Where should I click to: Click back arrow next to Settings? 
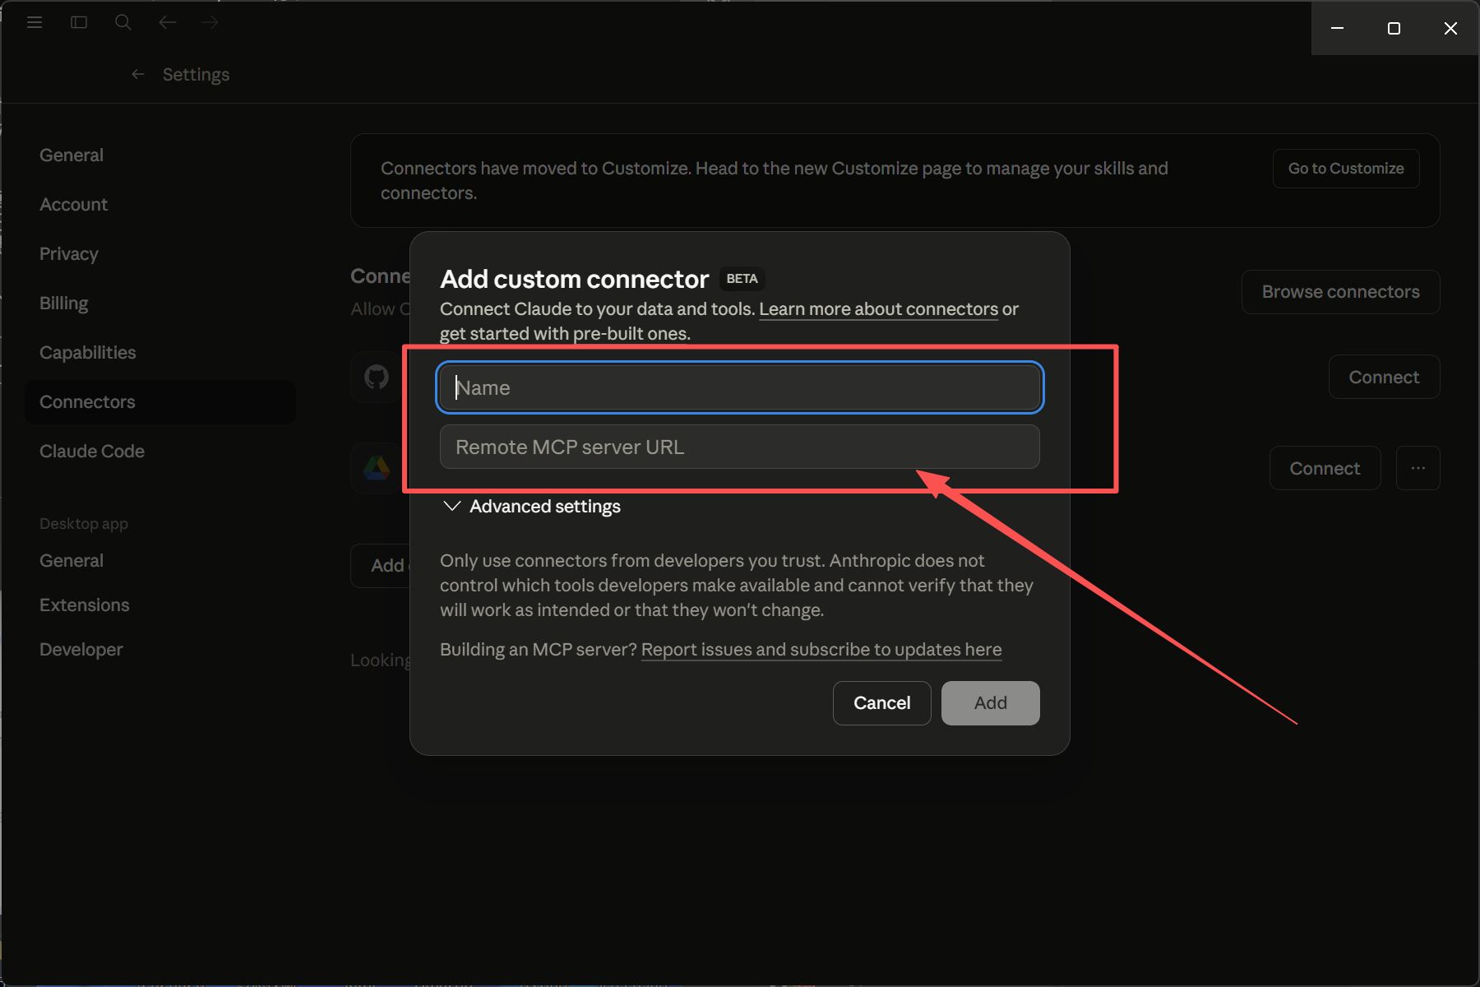click(x=138, y=75)
